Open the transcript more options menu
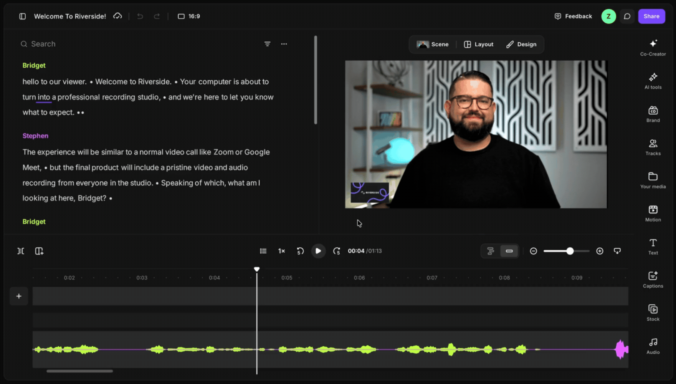676x384 pixels. (x=284, y=44)
